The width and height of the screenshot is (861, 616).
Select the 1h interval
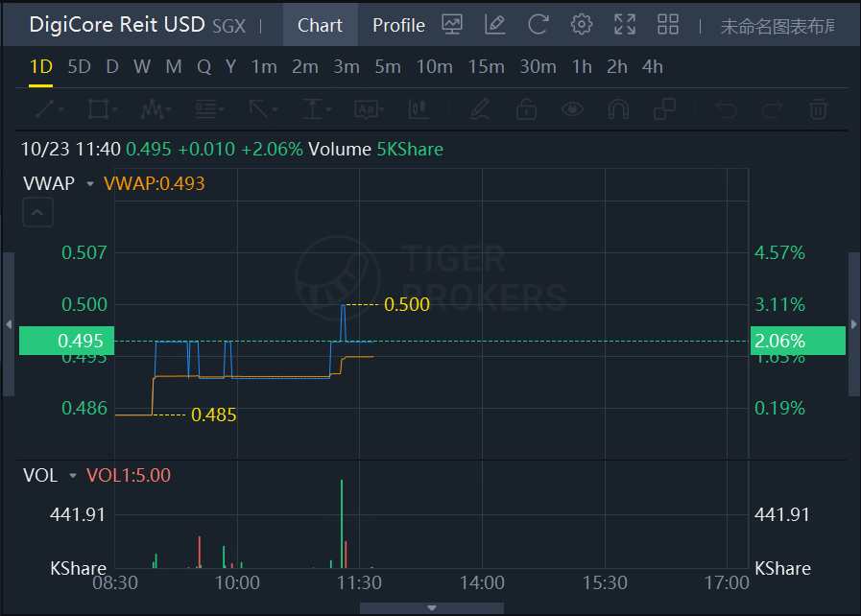(x=582, y=67)
